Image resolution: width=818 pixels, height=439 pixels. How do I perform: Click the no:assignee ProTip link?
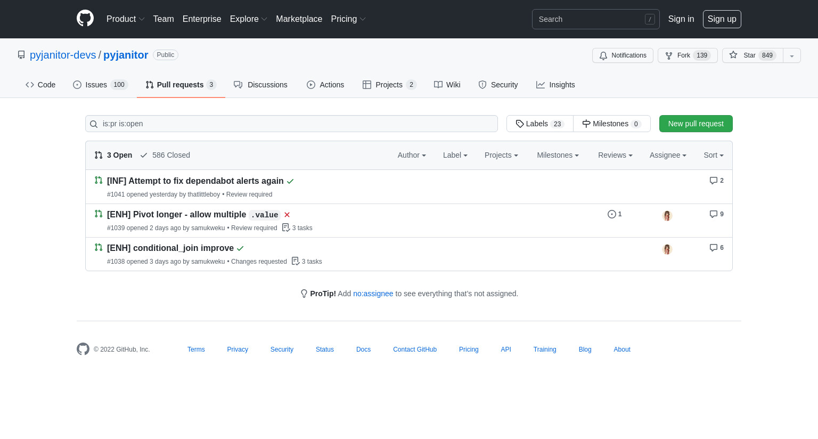(373, 294)
